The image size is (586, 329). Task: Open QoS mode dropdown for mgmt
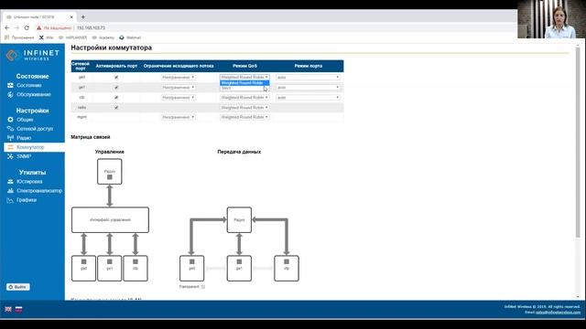(244, 117)
